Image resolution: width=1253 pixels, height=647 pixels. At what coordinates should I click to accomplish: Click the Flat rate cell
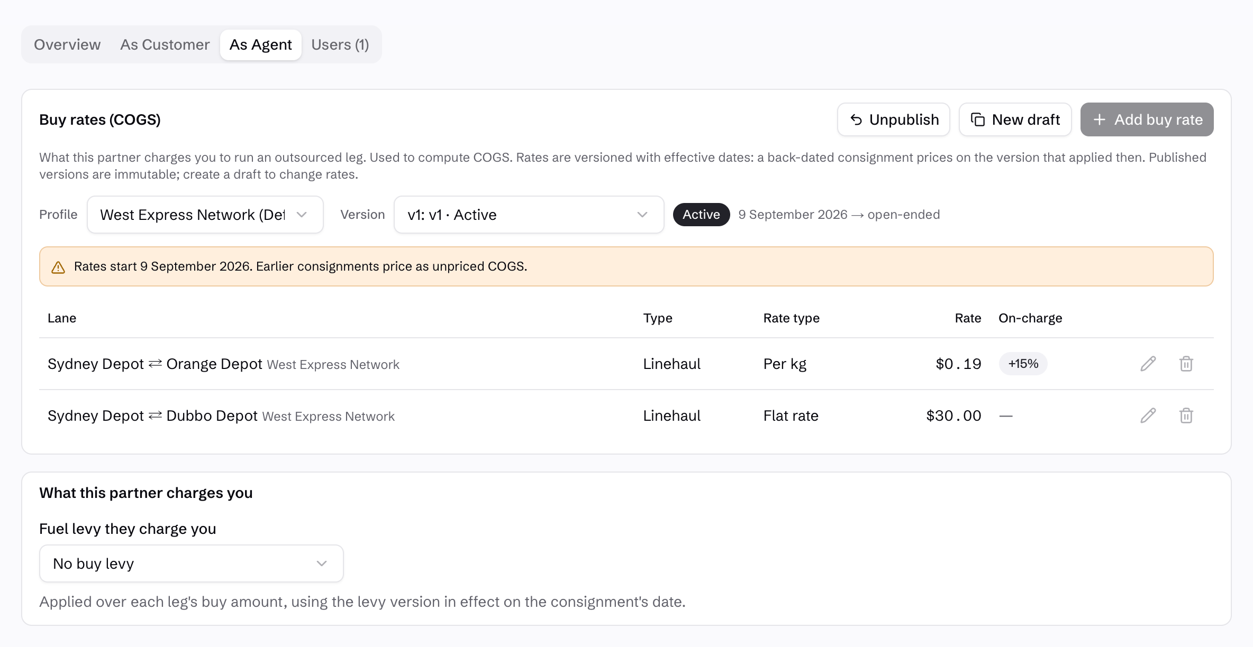pyautogui.click(x=791, y=415)
